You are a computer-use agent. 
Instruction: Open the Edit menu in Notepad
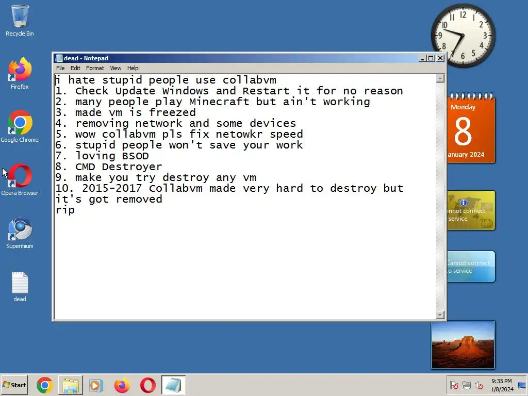pyautogui.click(x=75, y=68)
